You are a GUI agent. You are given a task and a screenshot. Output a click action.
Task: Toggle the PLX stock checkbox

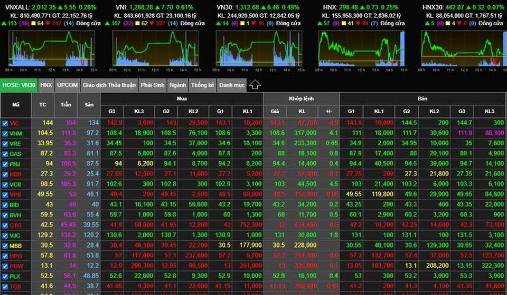tap(5, 277)
